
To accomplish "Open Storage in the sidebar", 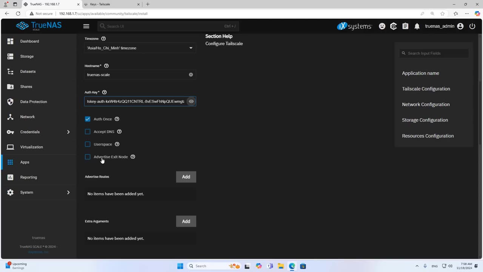I will pyautogui.click(x=39, y=56).
